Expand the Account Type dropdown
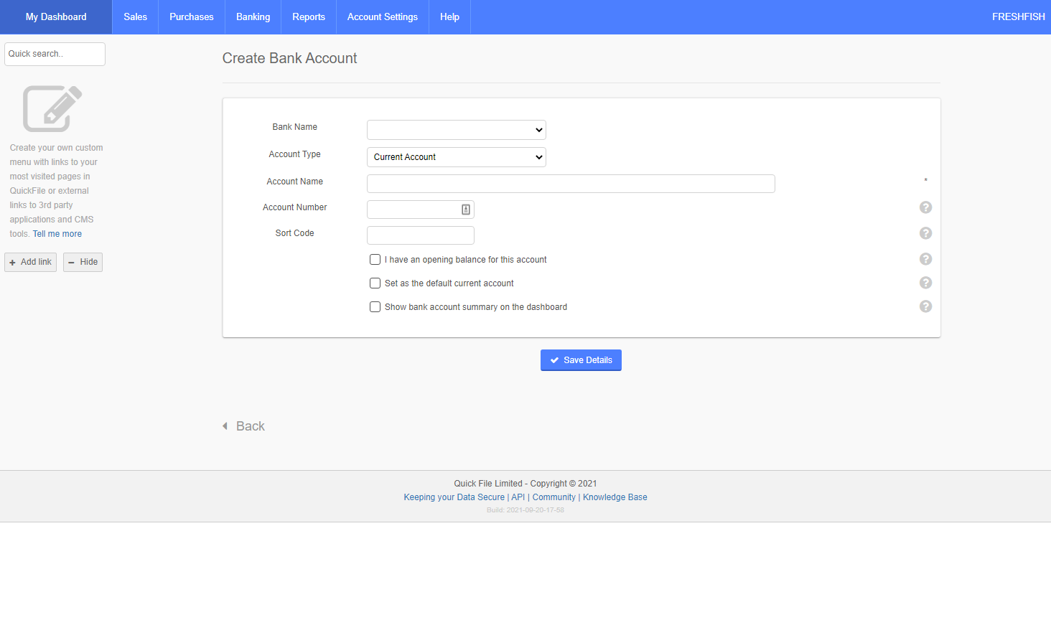The image size is (1051, 620). [x=456, y=157]
